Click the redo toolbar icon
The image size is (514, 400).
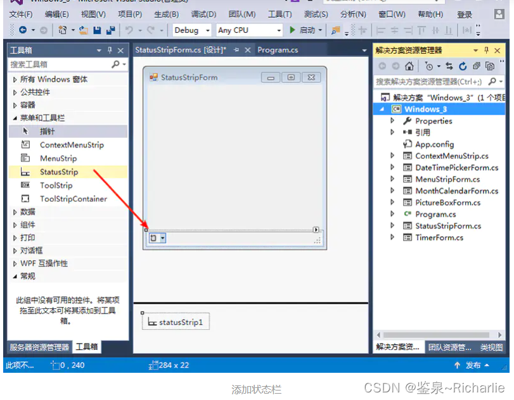pos(151,30)
